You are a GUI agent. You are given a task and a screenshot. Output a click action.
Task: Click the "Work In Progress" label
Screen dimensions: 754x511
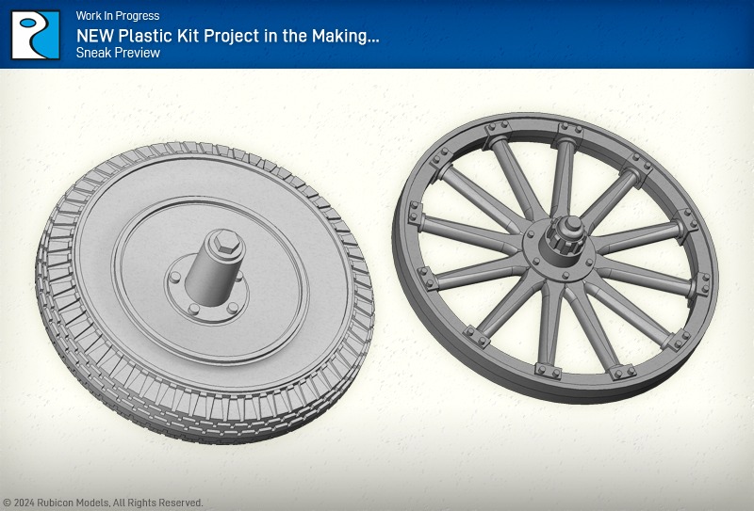(118, 16)
